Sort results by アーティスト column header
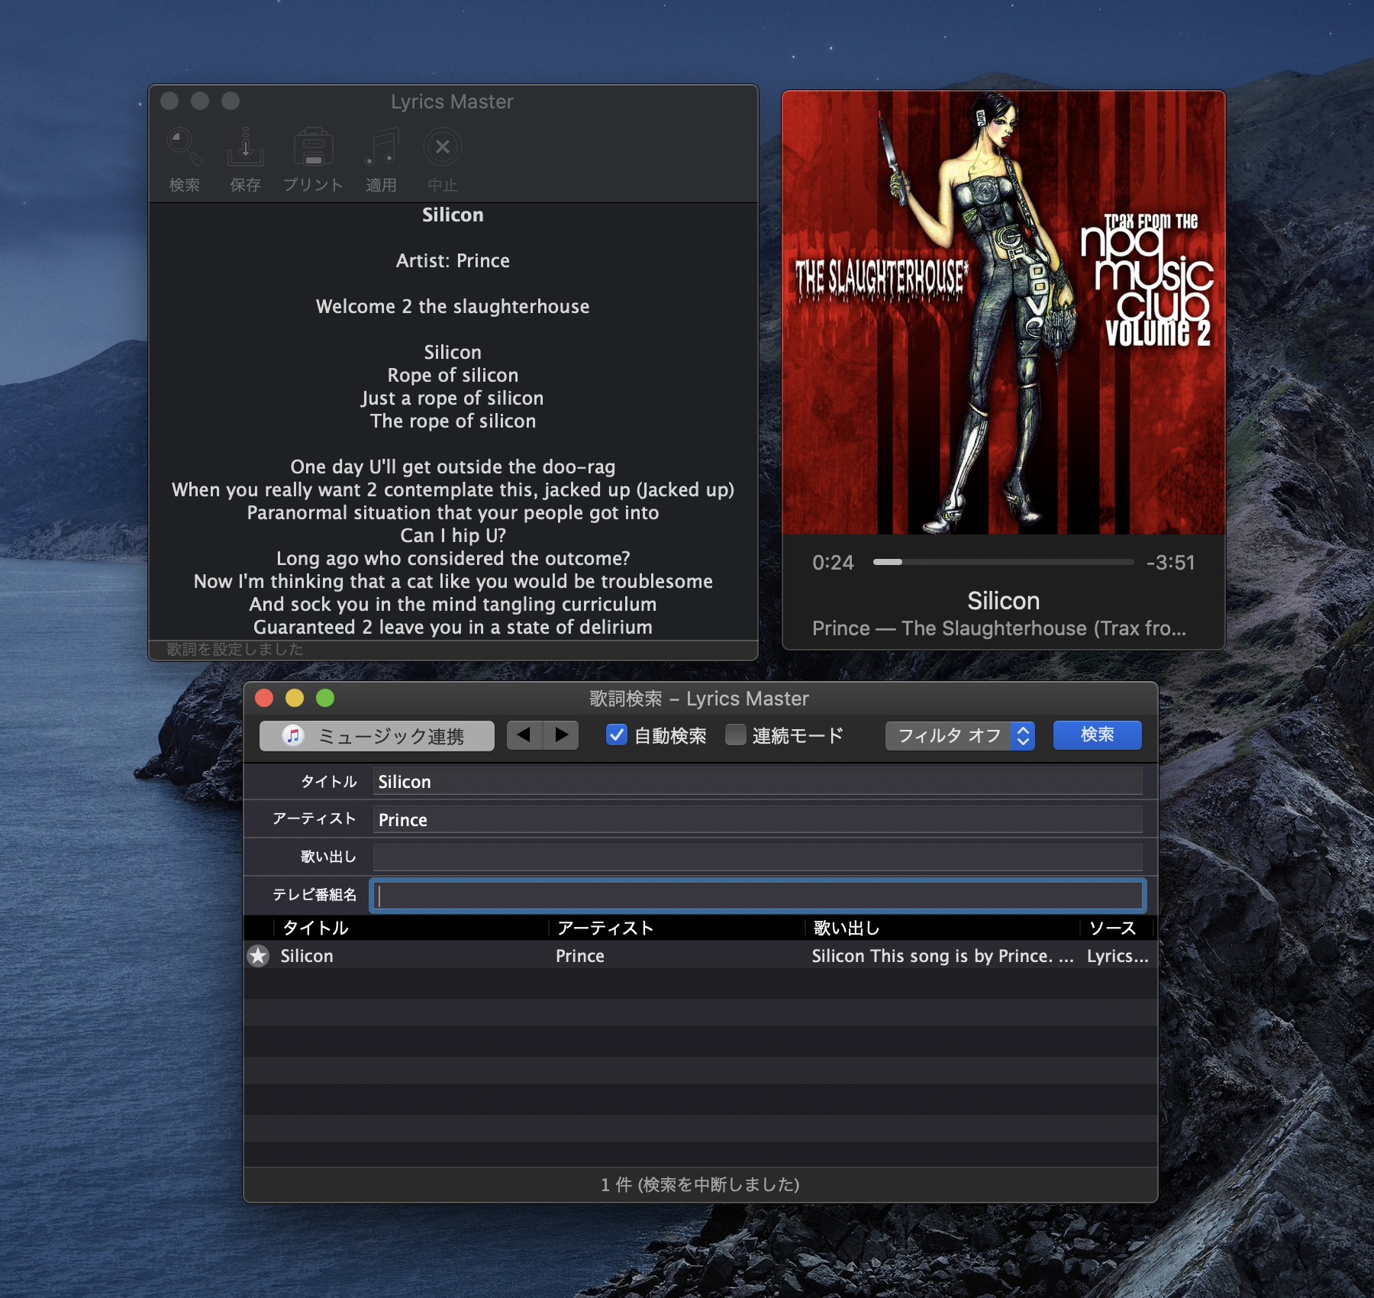1374x1298 pixels. [676, 928]
